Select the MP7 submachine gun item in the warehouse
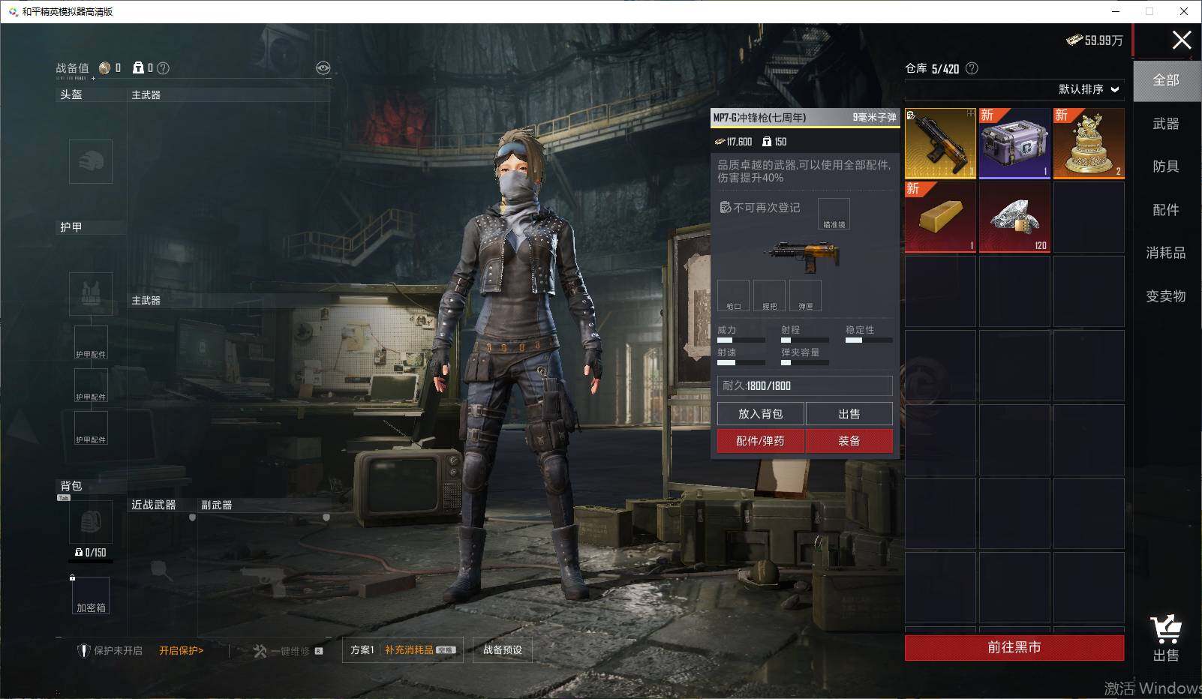1202x699 pixels. [x=940, y=143]
